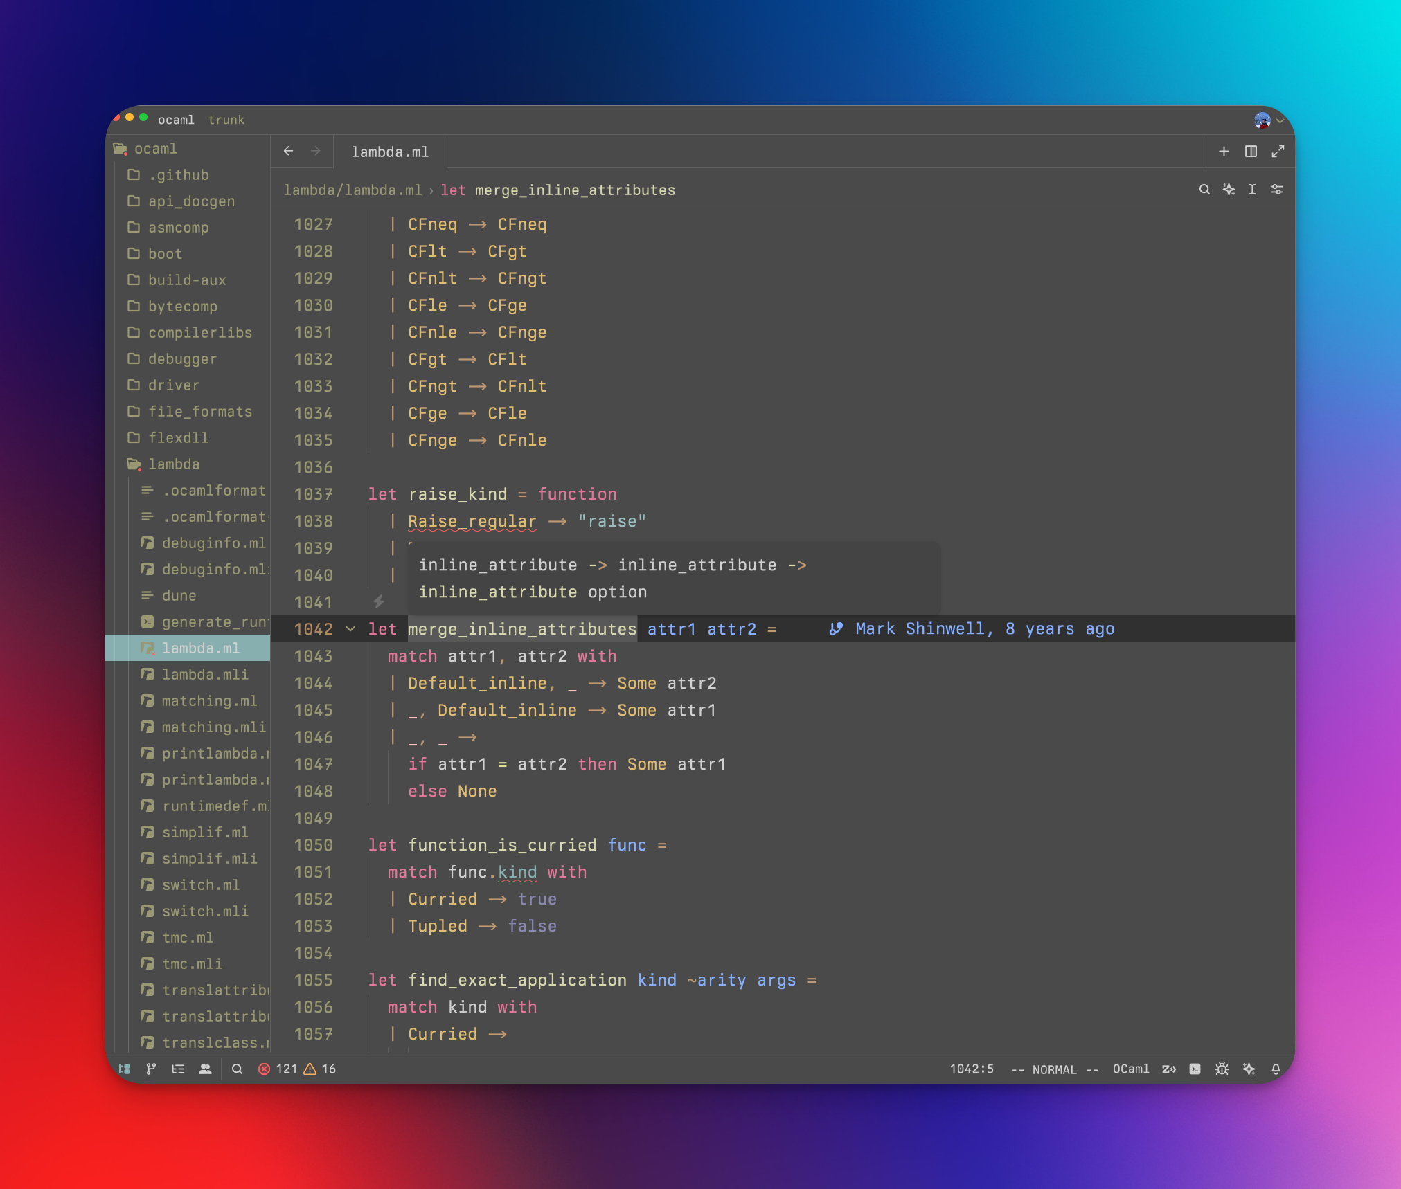The image size is (1401, 1189).
Task: Click the trunk branch name
Action: (226, 120)
